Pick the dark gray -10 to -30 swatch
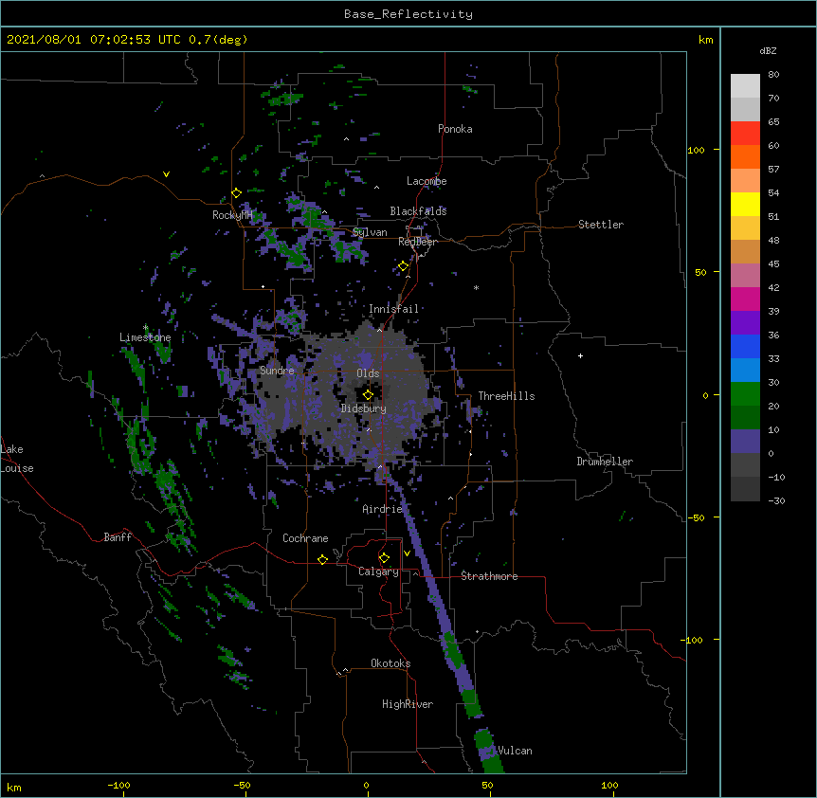The width and height of the screenshot is (817, 798). pyautogui.click(x=745, y=489)
